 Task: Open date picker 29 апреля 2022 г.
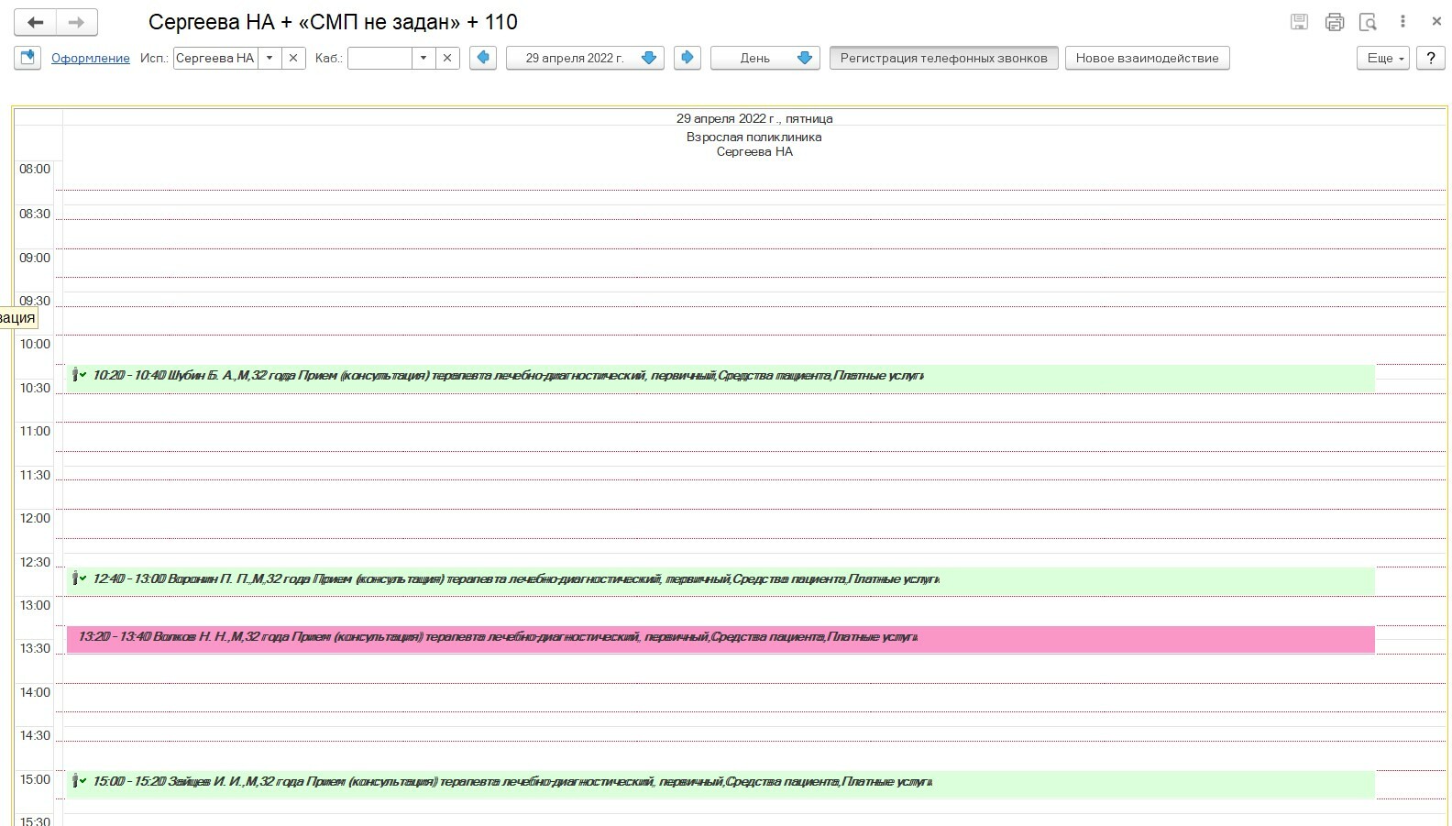585,58
